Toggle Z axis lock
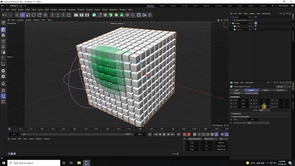 point(64,15)
